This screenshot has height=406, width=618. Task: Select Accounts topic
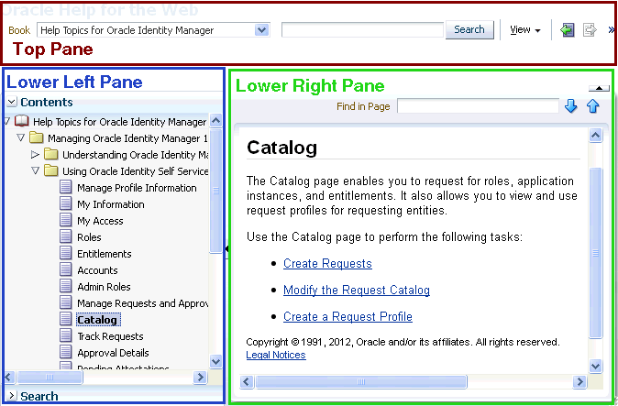97,270
